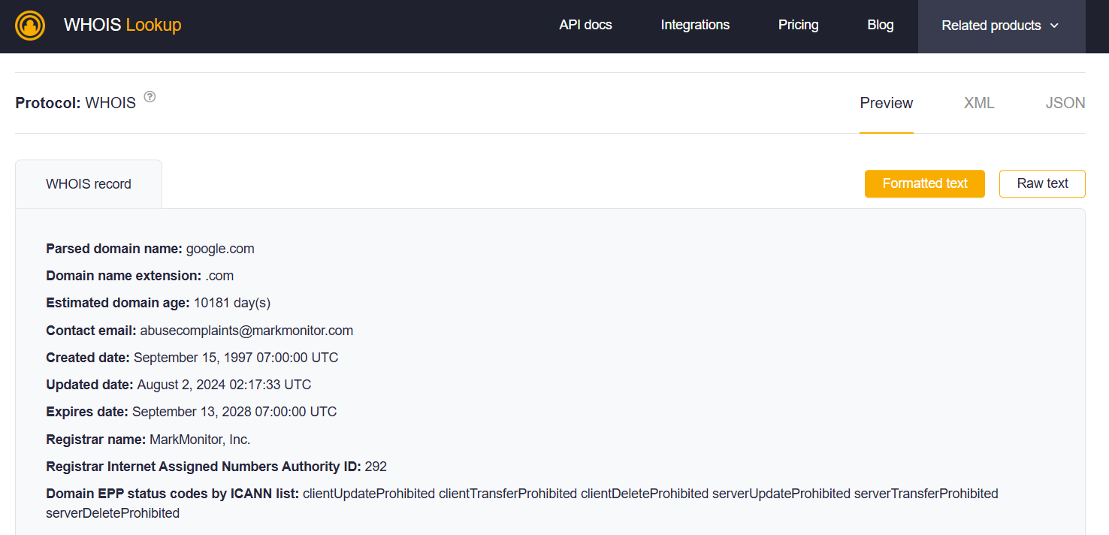1109x535 pixels.
Task: Open the Integrations page
Action: 695,25
